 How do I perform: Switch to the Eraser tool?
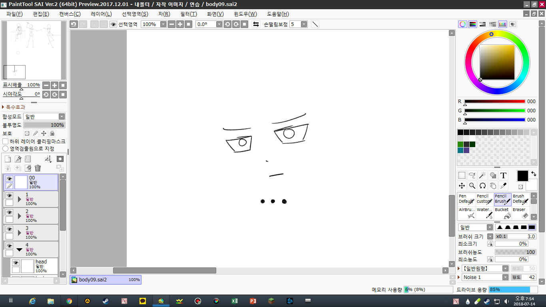(x=521, y=213)
